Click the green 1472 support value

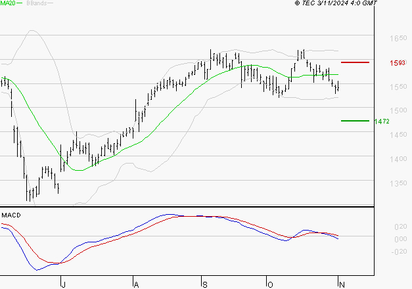pos(382,122)
